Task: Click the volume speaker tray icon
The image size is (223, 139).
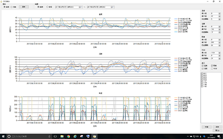Action: point(198,136)
